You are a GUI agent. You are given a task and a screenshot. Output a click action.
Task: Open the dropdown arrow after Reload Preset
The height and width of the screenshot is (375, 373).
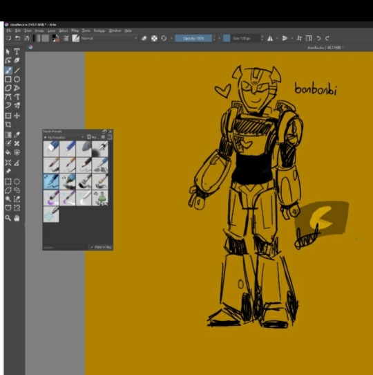point(171,38)
